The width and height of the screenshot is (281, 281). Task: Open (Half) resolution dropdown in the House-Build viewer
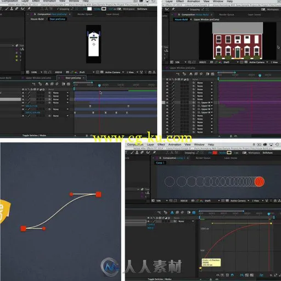(231, 63)
